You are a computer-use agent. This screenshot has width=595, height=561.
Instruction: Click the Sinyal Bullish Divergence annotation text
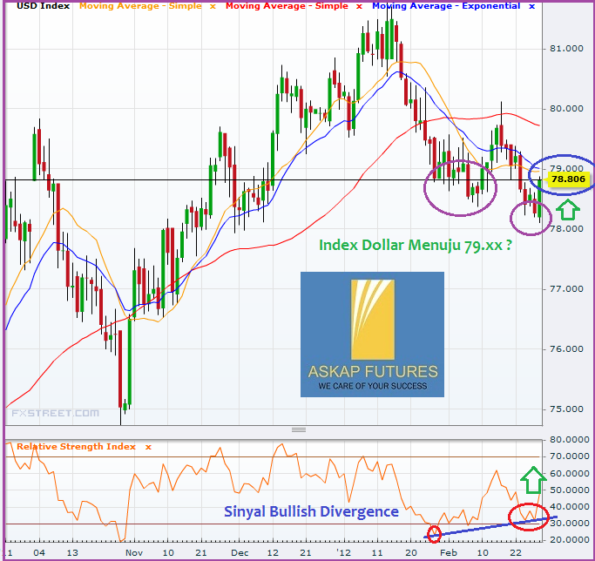click(x=313, y=511)
